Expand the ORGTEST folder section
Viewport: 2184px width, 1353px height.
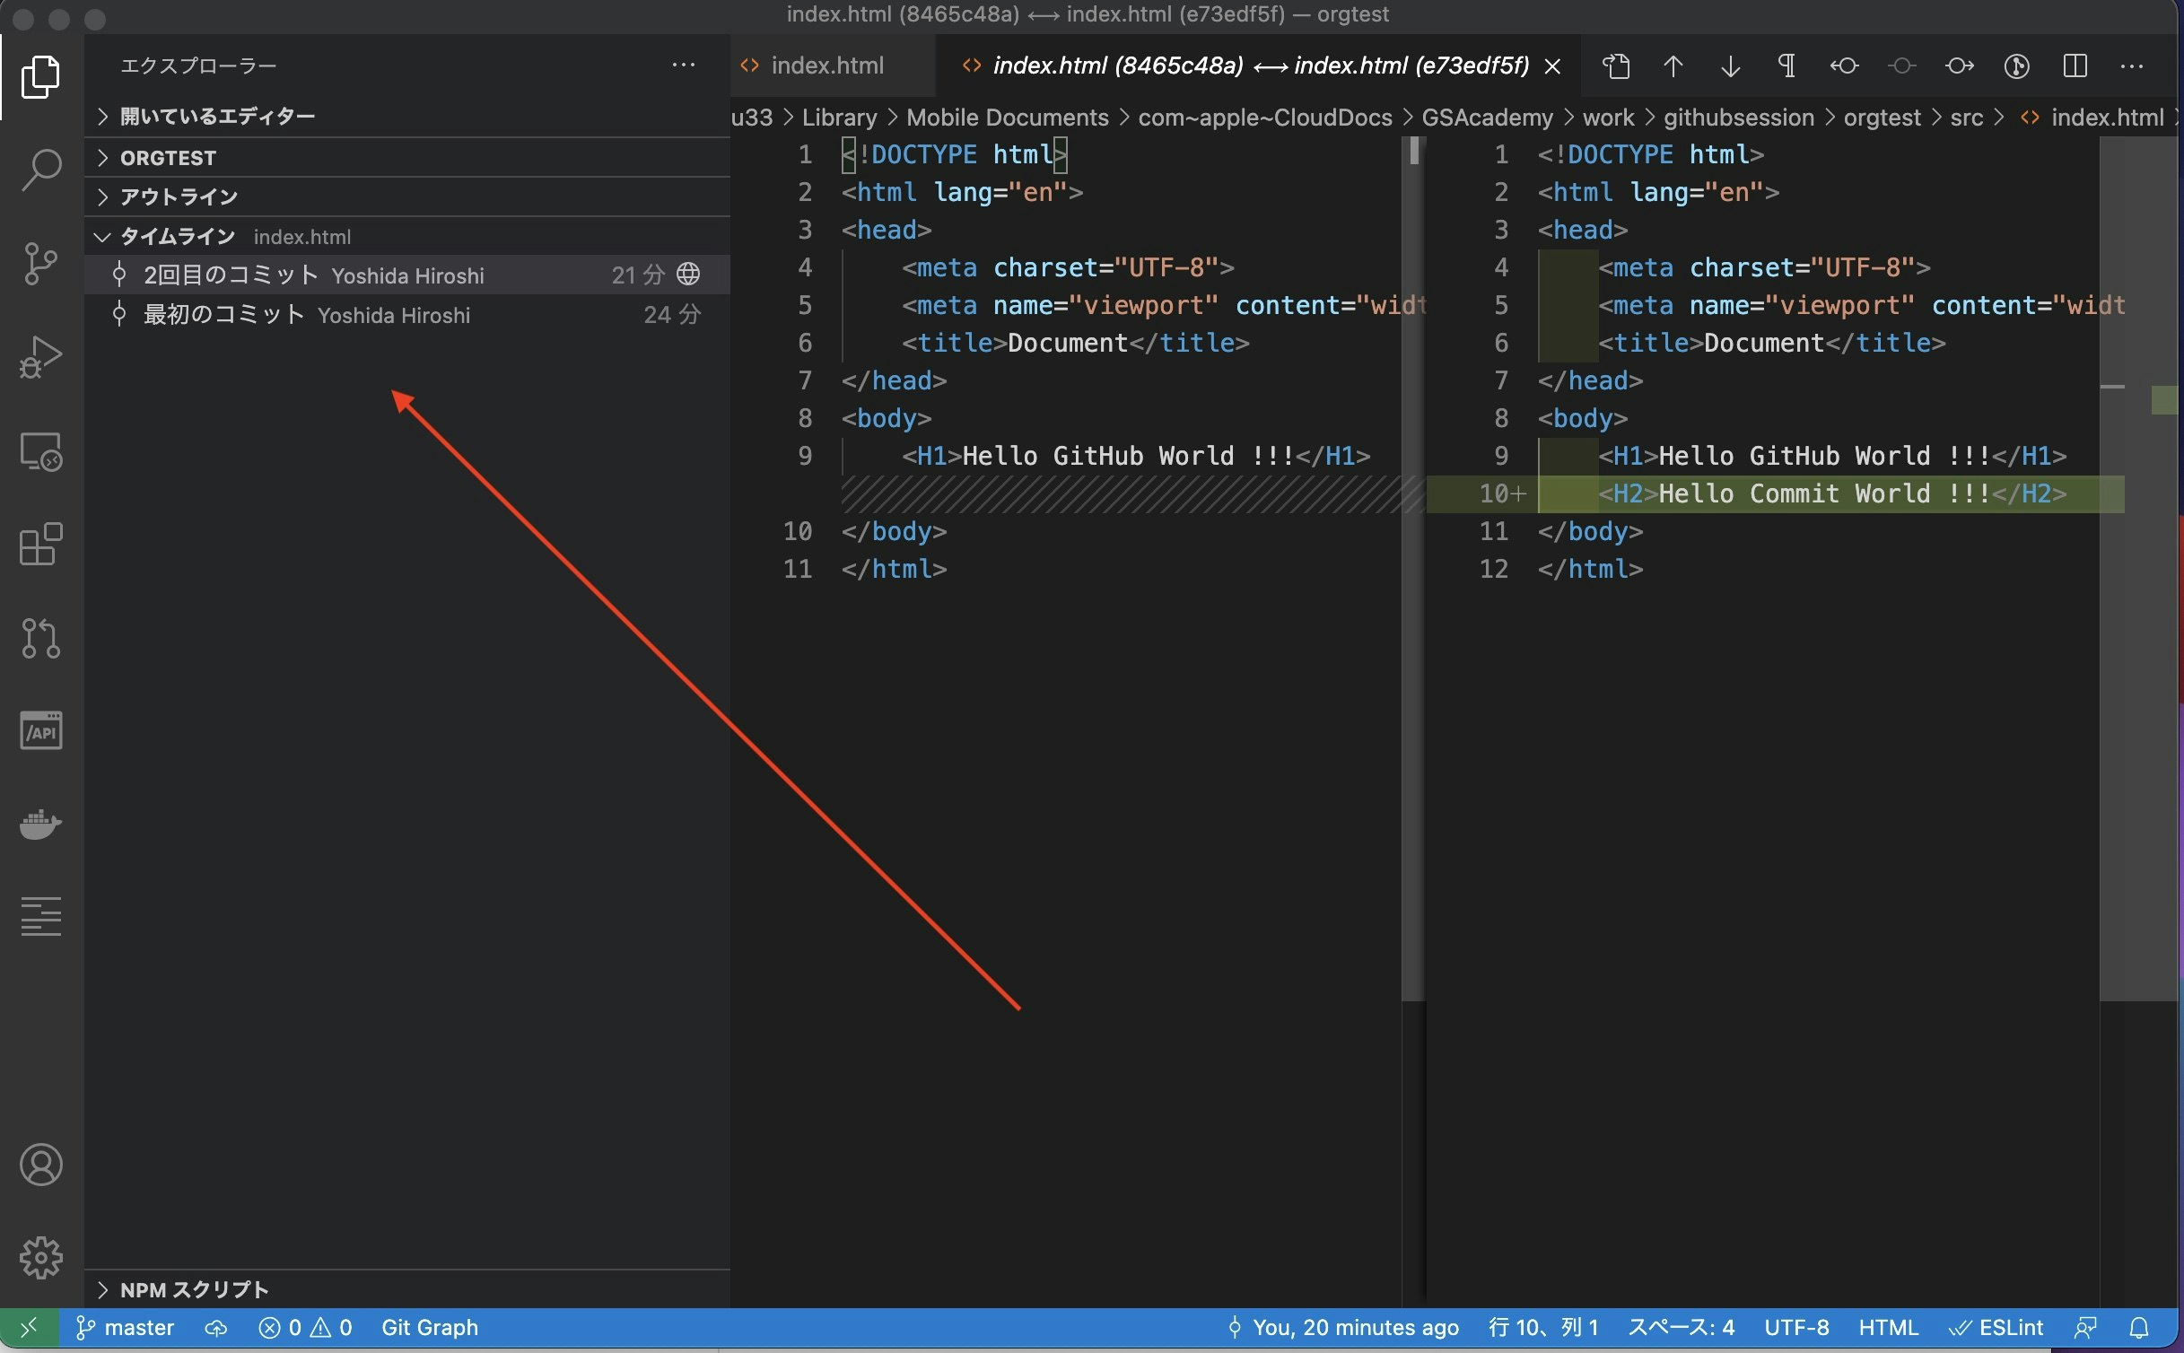(169, 158)
